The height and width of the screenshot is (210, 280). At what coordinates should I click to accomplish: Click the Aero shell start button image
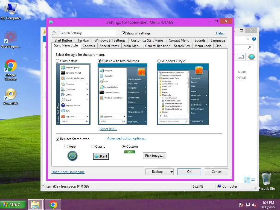[x=72, y=156]
